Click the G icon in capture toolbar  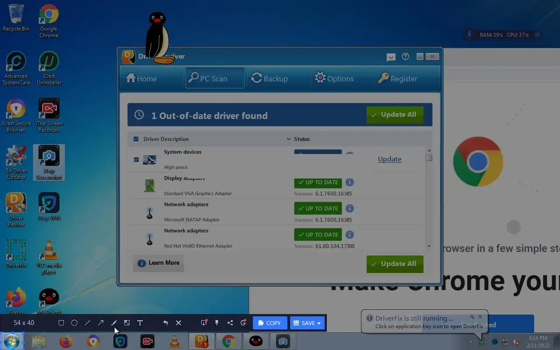coord(243,323)
